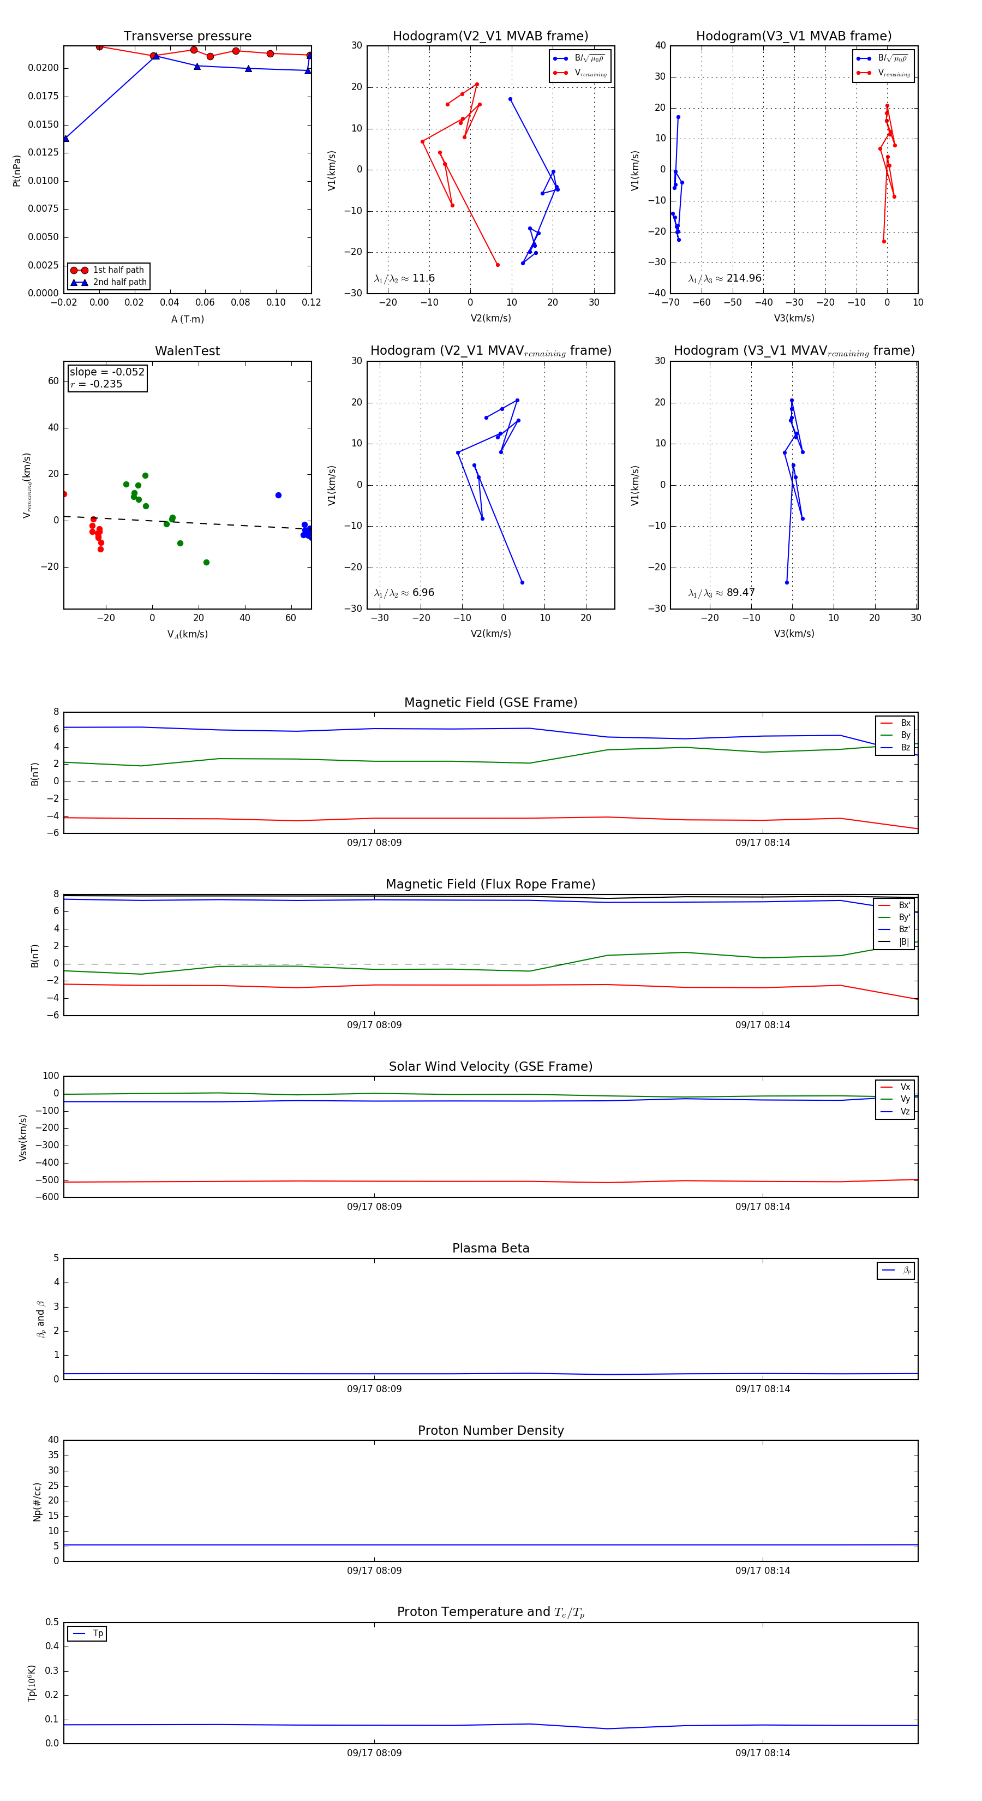The image size is (982, 1801).
Task: Click the 'Vx' legend entry
Action: [895, 1087]
